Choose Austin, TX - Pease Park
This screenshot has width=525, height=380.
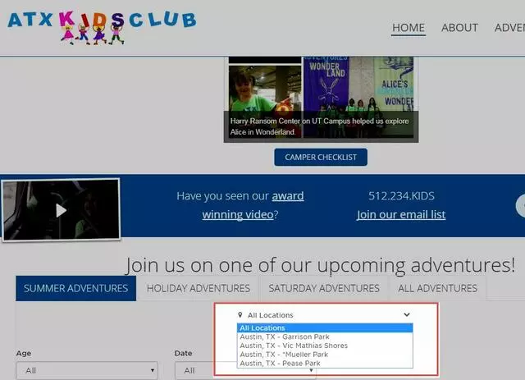point(325,364)
